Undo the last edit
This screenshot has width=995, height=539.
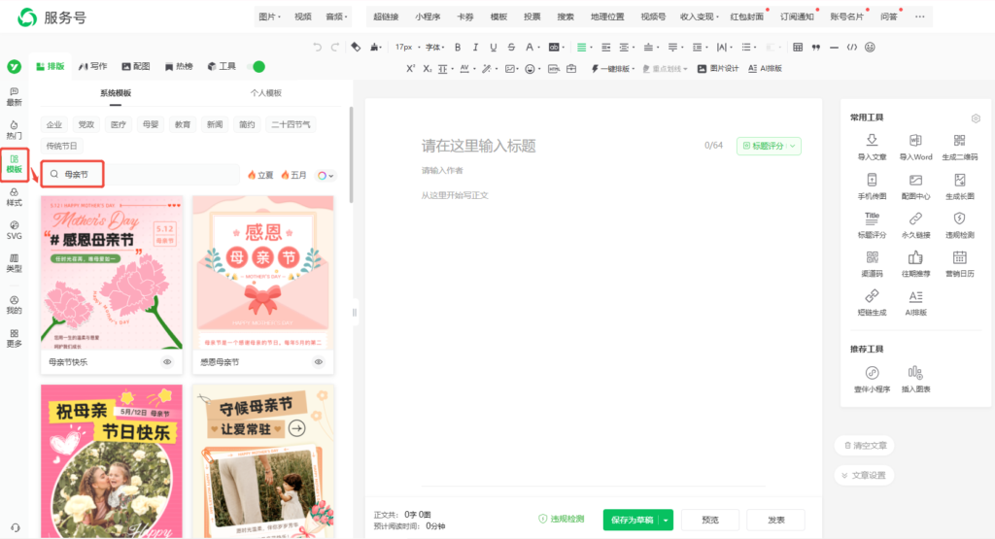click(318, 47)
